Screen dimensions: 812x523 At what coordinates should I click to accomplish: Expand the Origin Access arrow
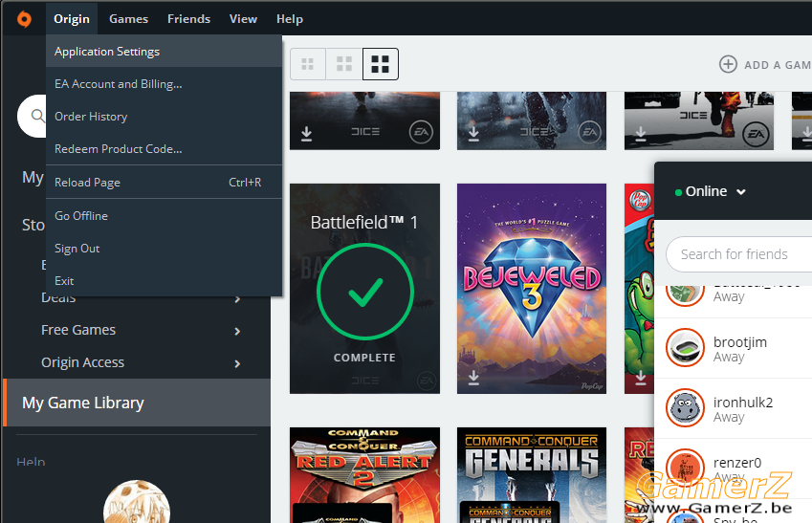(237, 363)
